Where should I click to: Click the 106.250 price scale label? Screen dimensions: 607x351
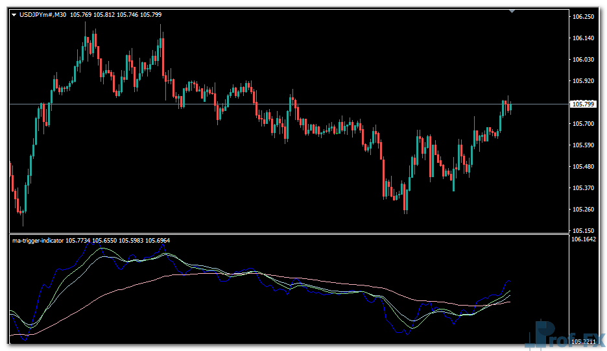click(x=583, y=17)
